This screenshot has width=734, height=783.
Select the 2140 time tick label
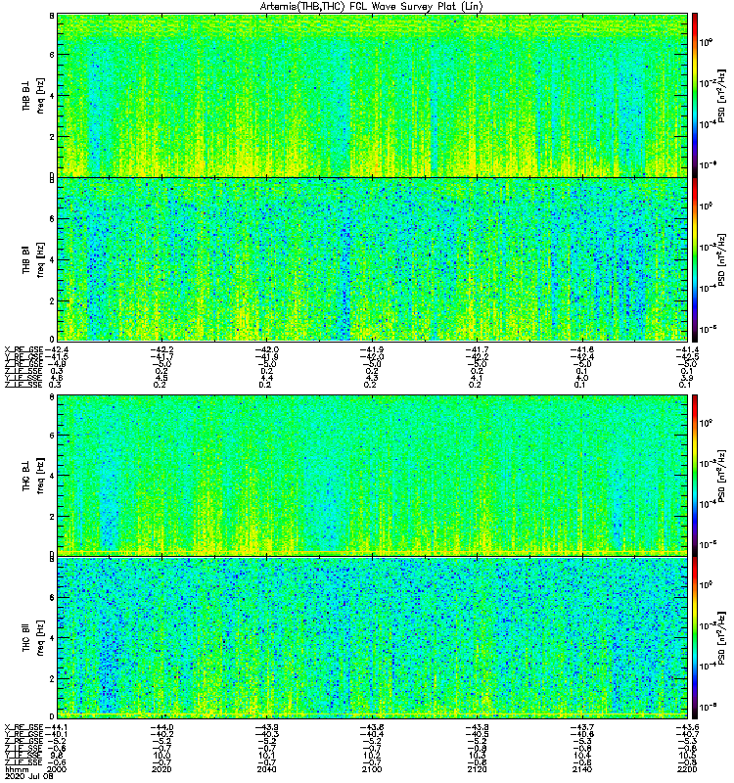pyautogui.click(x=580, y=770)
